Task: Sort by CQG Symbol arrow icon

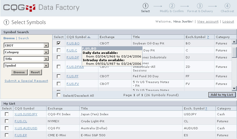Action: 89,37
